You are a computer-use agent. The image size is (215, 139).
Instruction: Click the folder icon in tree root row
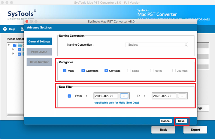point(20,45)
